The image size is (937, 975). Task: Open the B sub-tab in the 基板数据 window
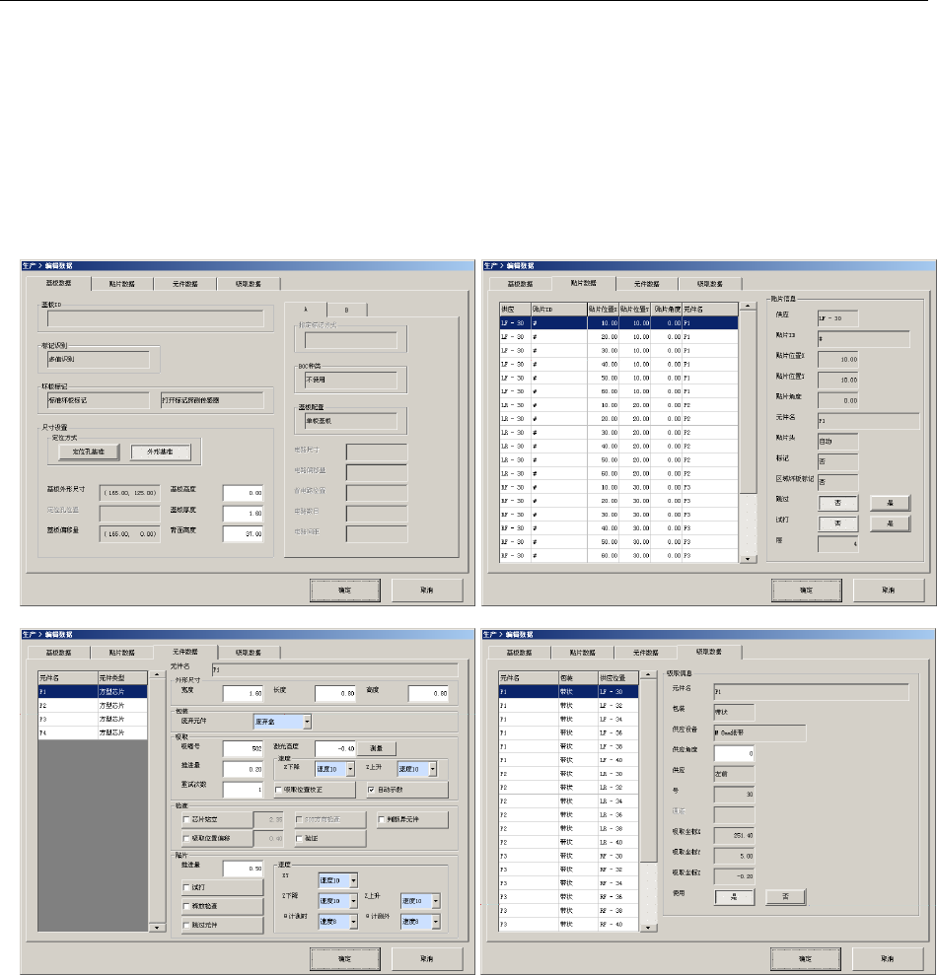(x=346, y=310)
